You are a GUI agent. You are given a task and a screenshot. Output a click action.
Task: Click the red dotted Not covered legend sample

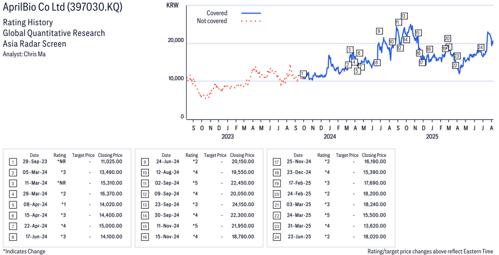point(251,21)
